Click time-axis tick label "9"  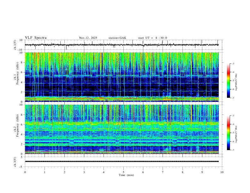point(202,172)
